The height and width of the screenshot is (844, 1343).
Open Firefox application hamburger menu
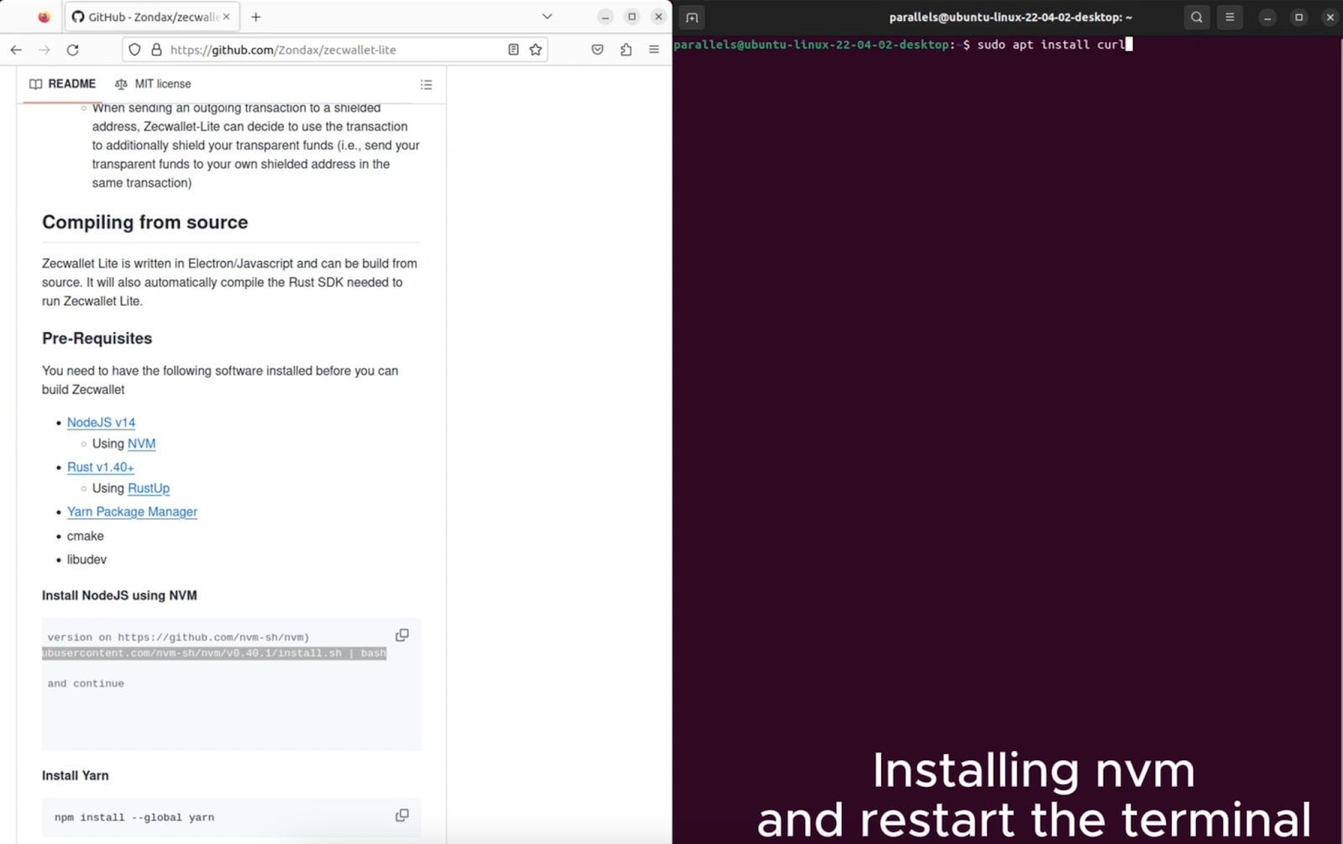point(654,49)
